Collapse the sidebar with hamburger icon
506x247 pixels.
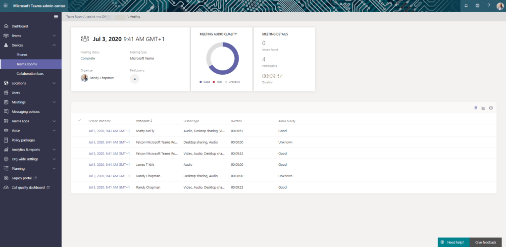point(56,17)
